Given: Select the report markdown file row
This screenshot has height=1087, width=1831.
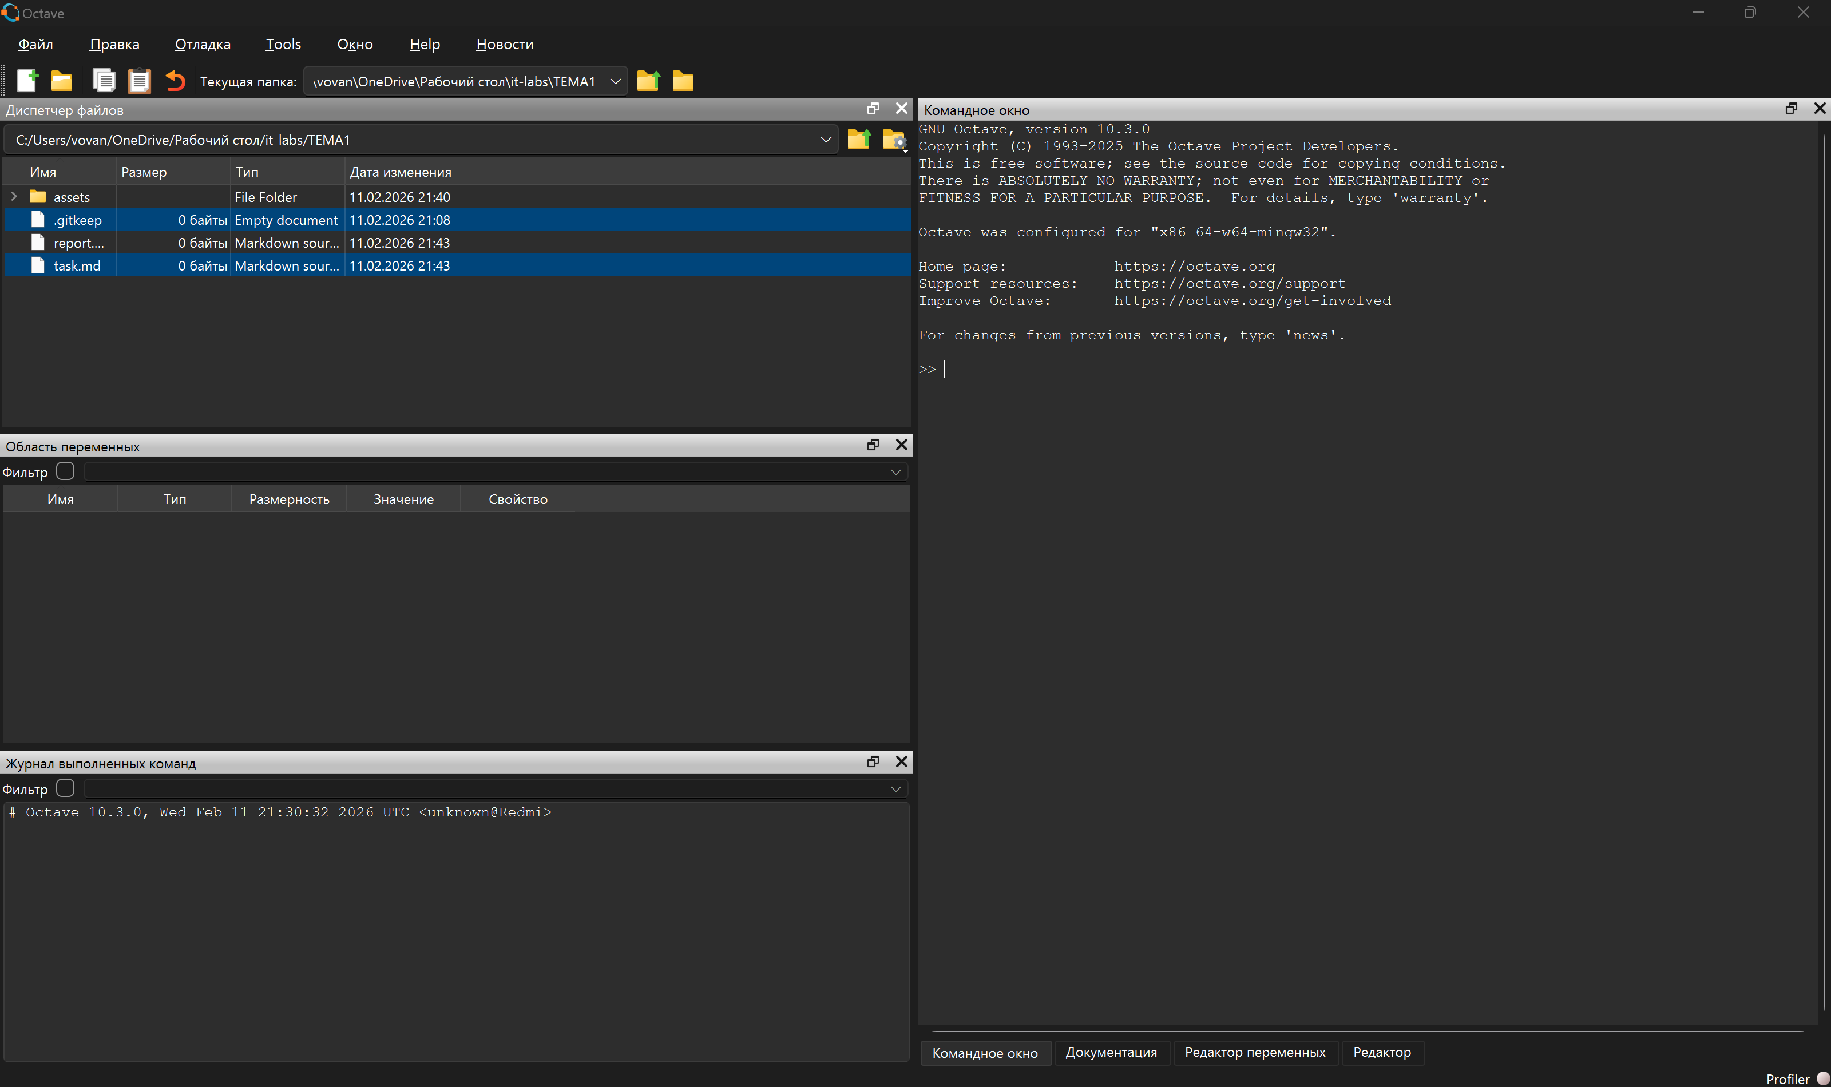Looking at the screenshot, I should click(x=78, y=243).
